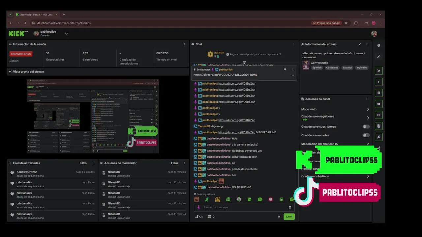
Task: Click the pencil edit icon in right sidebar
Action: [x=378, y=56]
